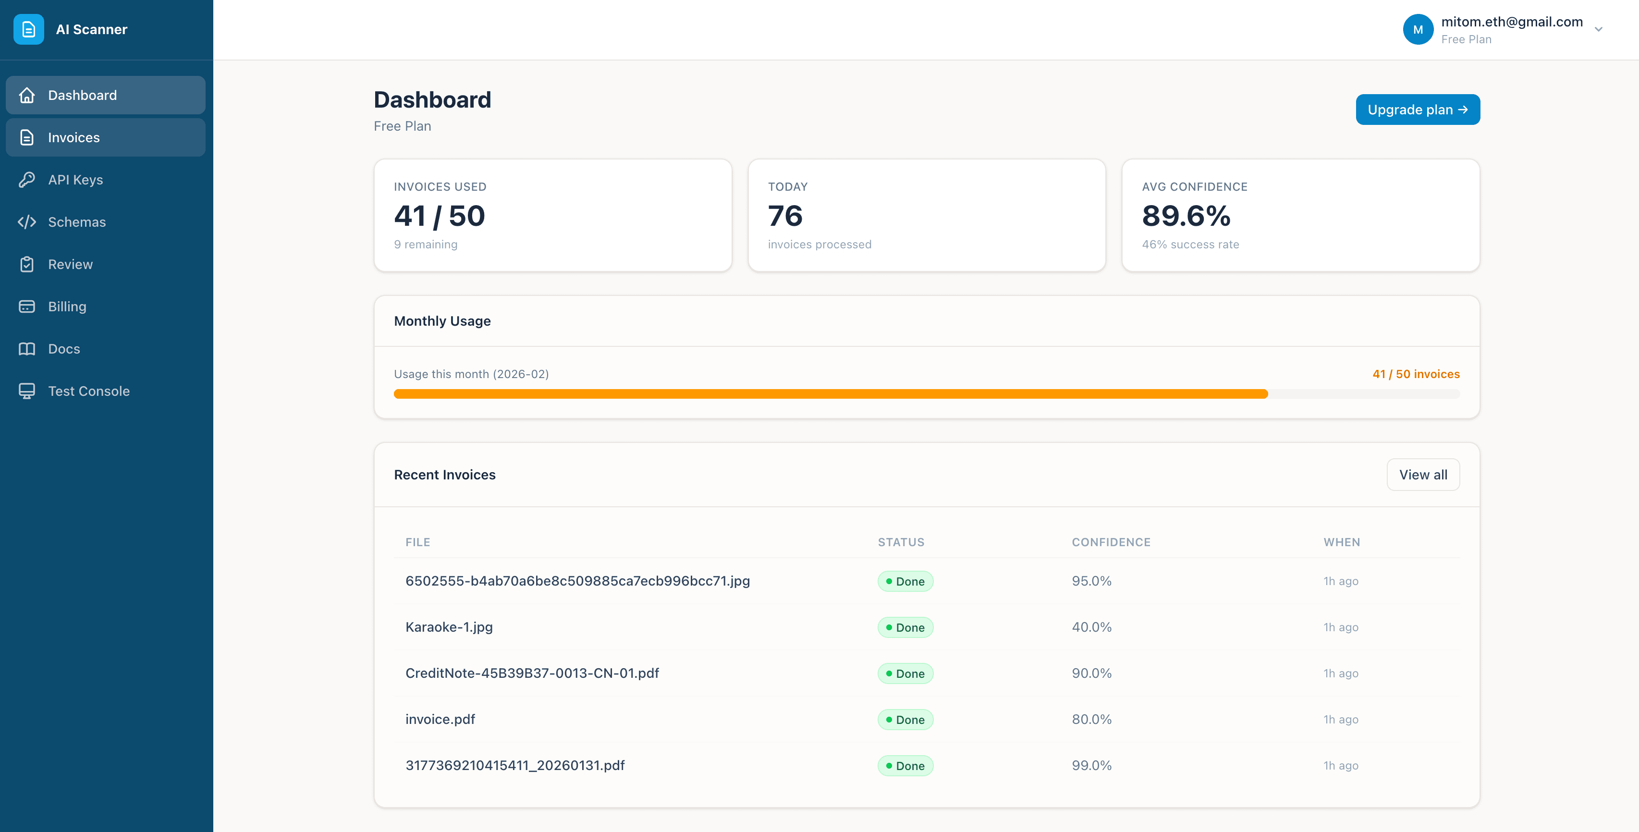Open View all recent invoices
Screen dimensions: 1639x832
(x=1423, y=475)
